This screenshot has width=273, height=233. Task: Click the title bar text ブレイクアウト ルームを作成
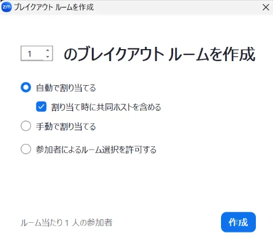pyautogui.click(x=54, y=7)
